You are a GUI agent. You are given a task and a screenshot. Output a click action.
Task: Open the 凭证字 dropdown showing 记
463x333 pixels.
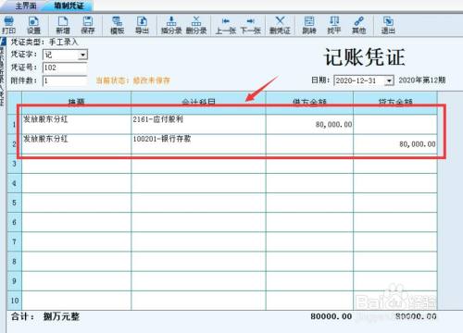[x=65, y=55]
